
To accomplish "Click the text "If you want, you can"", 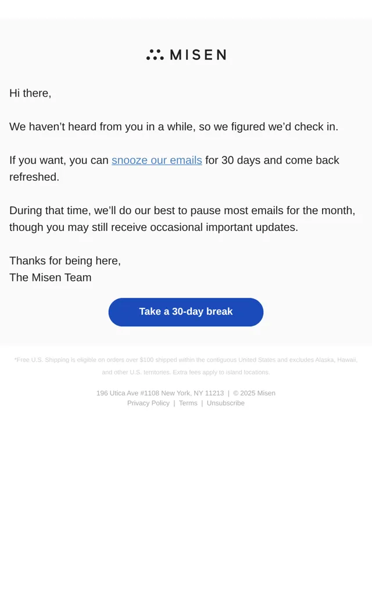I will 59,160.
